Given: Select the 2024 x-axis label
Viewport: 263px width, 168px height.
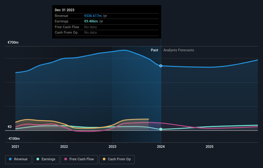Looking at the screenshot, I should coord(161,147).
